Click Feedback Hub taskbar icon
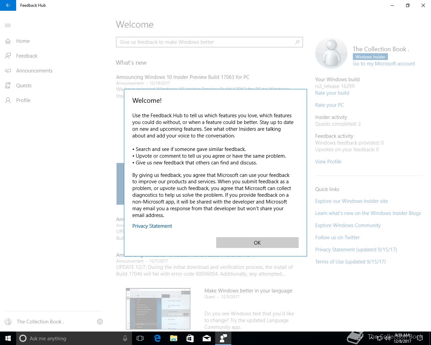431x345 pixels. pos(223,338)
